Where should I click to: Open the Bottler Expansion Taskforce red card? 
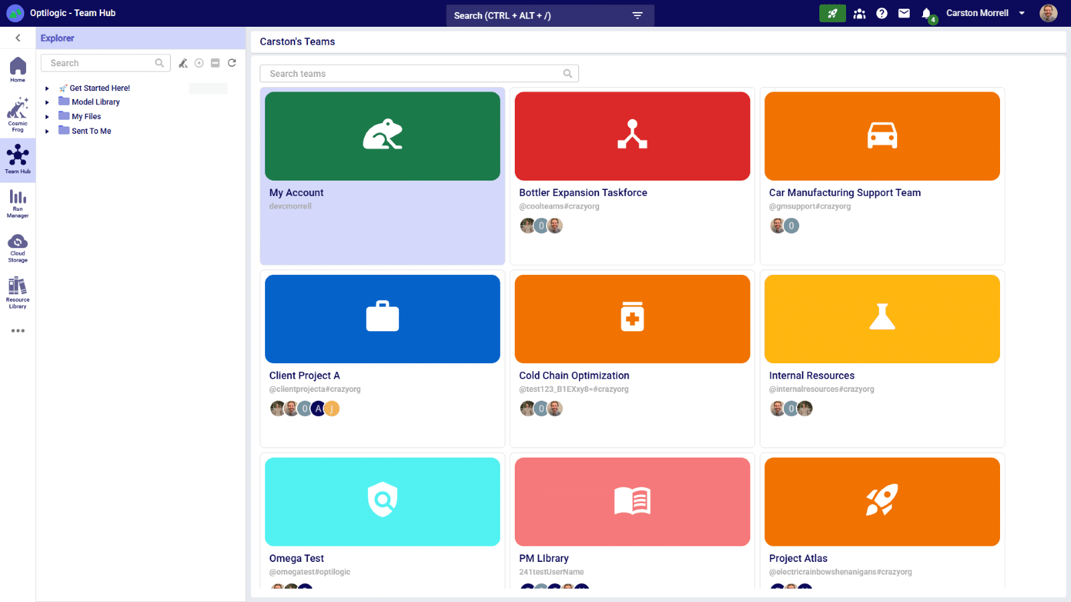tap(632, 136)
